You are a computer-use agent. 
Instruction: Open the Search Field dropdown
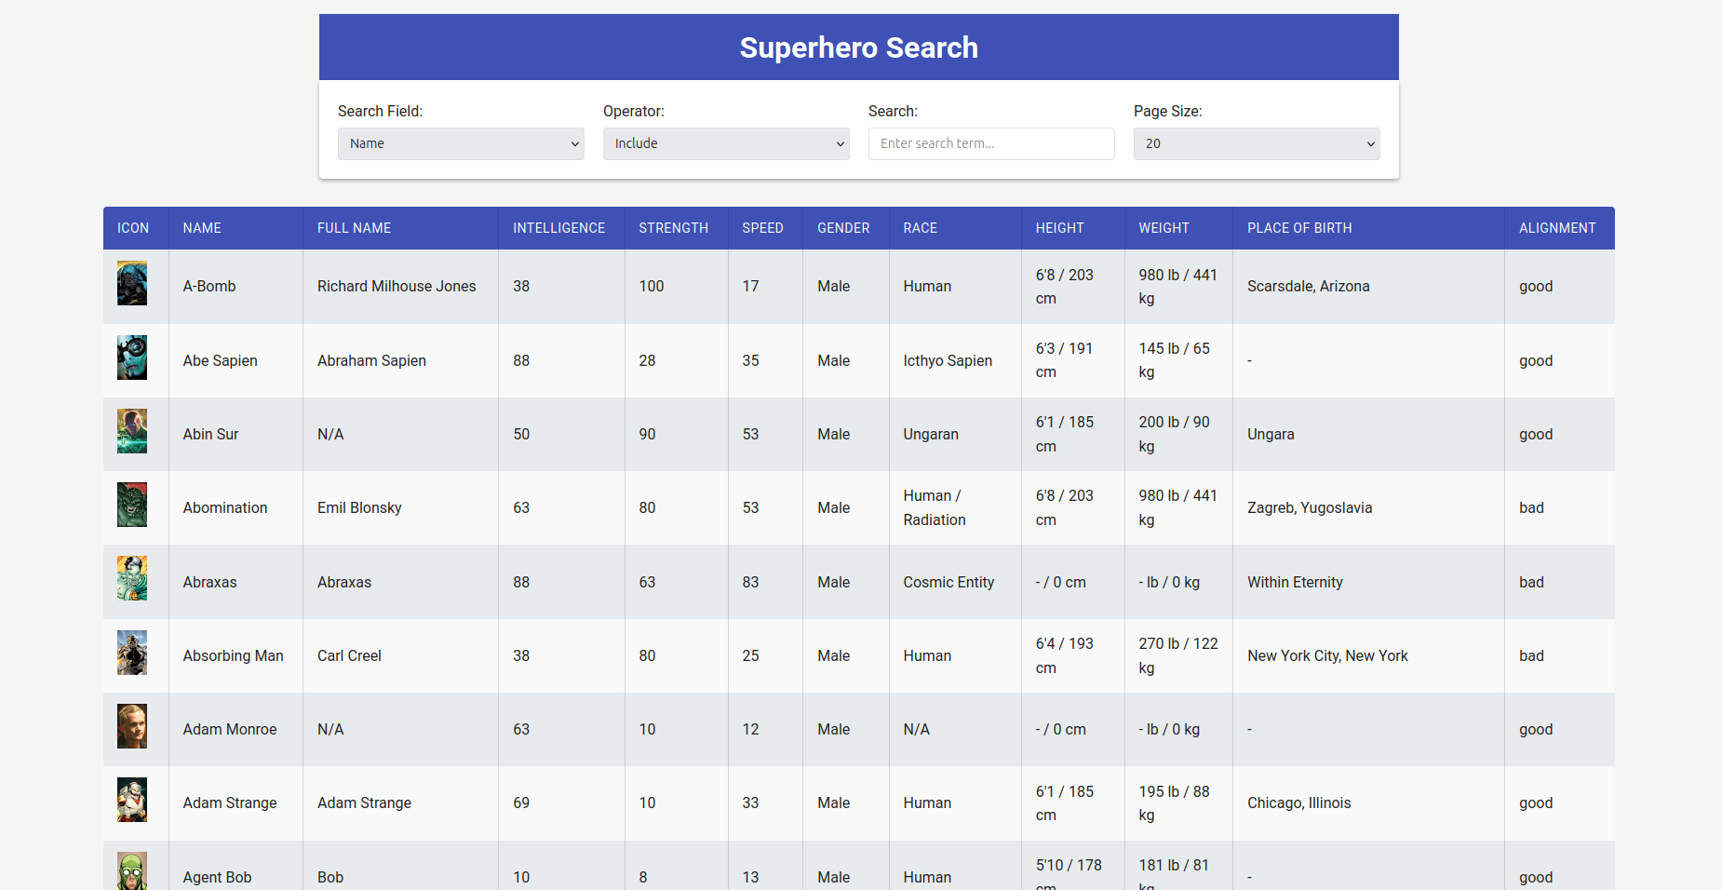coord(461,143)
